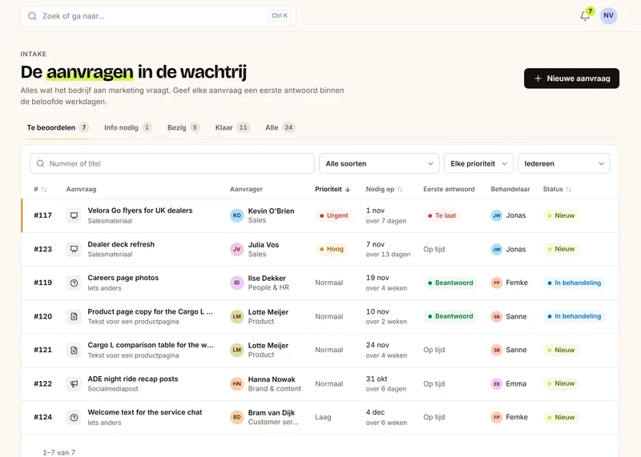
Task: Open the Dealer deck refresh request
Action: pyautogui.click(x=121, y=244)
